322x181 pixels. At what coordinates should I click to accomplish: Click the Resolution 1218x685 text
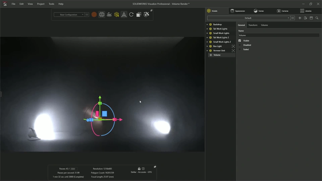point(103,169)
